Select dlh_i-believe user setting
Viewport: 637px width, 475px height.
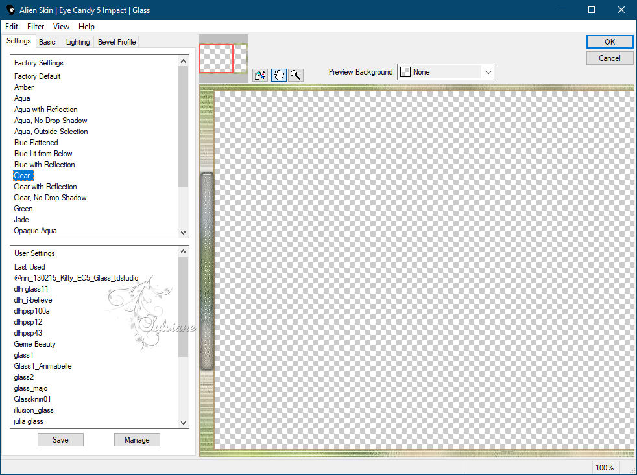pos(33,300)
